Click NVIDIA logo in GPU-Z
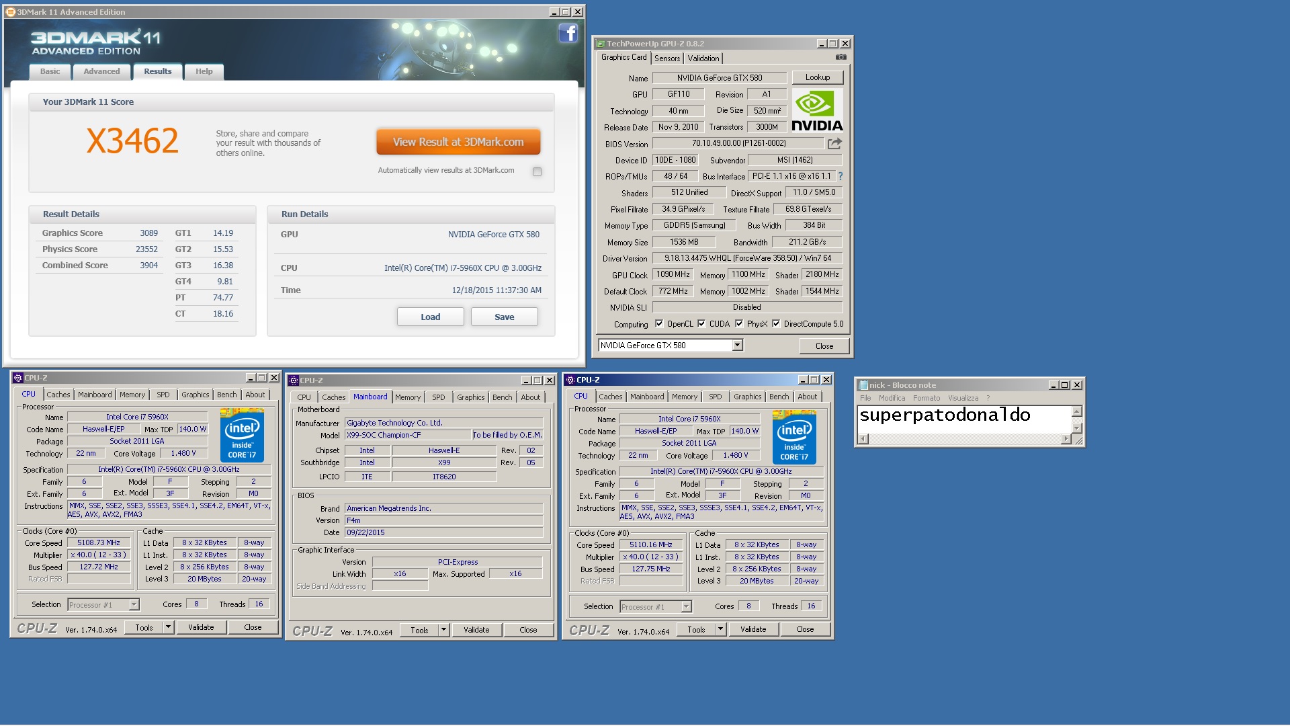 pyautogui.click(x=817, y=111)
